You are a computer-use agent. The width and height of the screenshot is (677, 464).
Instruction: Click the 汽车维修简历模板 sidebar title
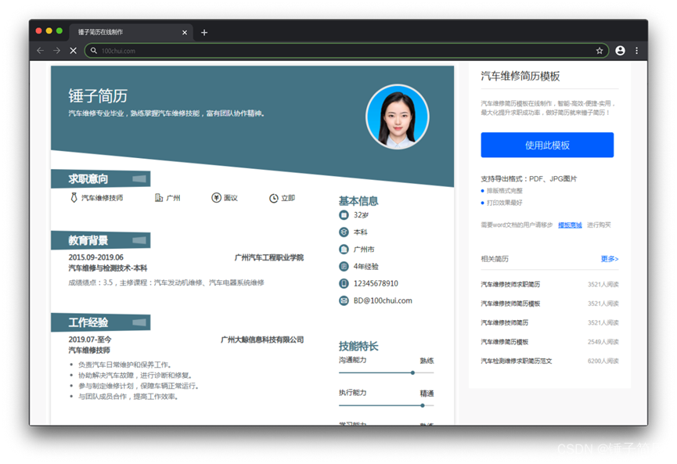520,77
